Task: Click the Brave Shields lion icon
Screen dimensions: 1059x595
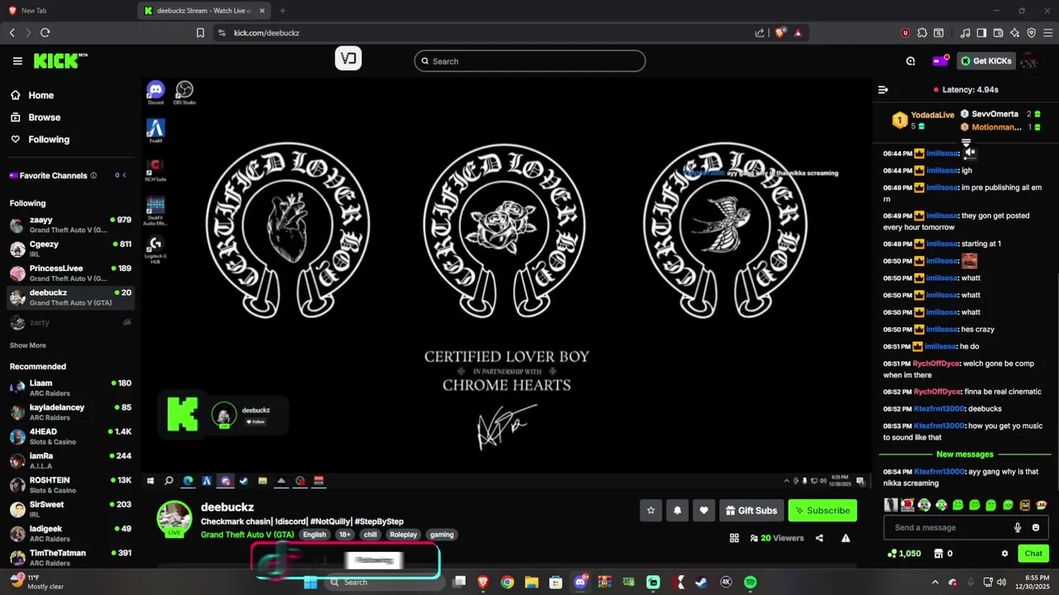Action: pos(780,33)
